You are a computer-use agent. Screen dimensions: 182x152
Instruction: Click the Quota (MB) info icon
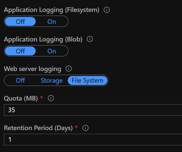click(x=51, y=98)
